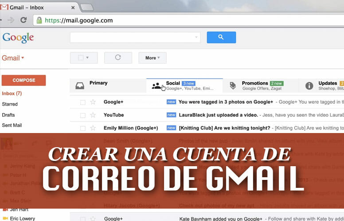Click the Gmail search input field
The image size is (344, 221).
tap(135, 38)
